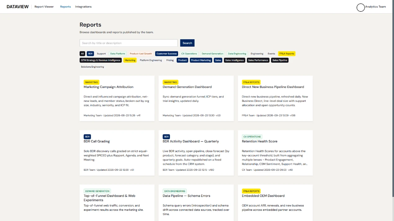This screenshot has height=221, width=394.
Task: Toggle the BDR filter chip
Action: 90,54
